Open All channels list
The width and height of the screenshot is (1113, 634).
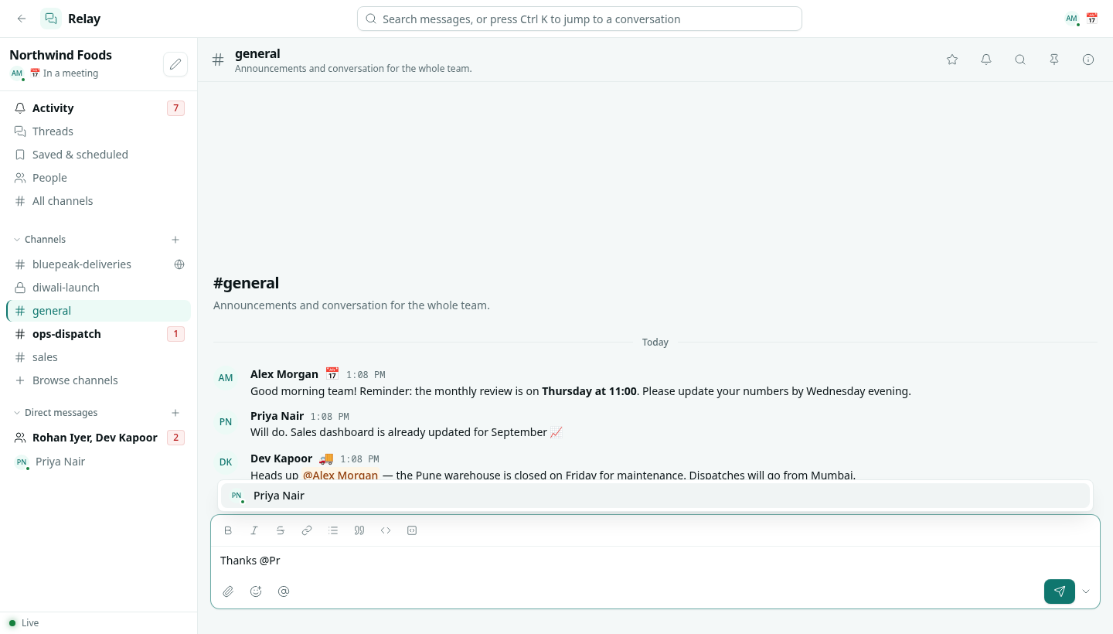98,201
